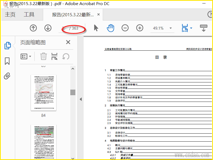Screen dimensions: 213x160
Task: Open fit page options dropdown arrow
Action: (191, 28)
